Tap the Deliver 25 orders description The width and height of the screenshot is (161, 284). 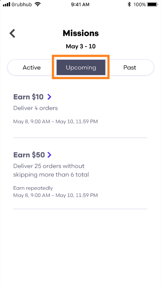51,171
